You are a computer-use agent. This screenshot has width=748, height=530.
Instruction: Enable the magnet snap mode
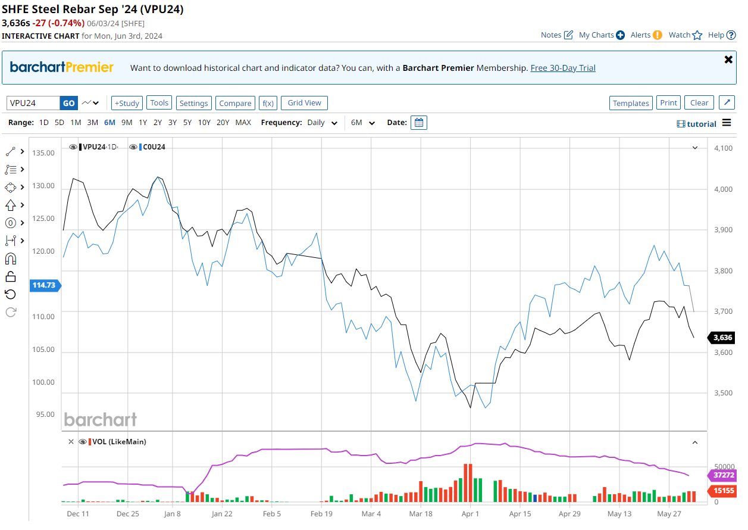(10, 258)
